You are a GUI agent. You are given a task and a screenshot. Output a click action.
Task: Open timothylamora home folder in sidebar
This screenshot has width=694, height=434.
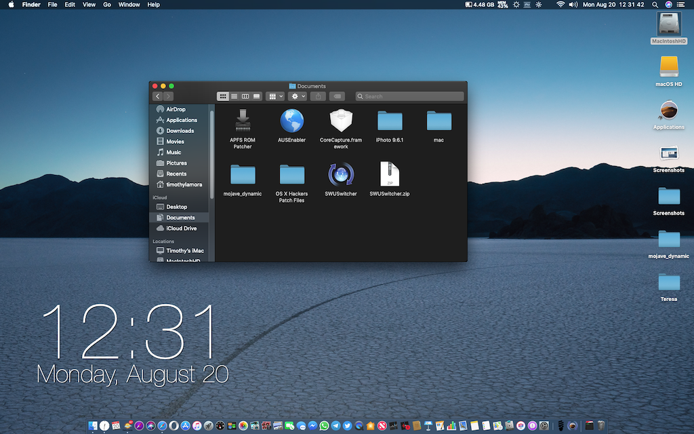tap(180, 184)
